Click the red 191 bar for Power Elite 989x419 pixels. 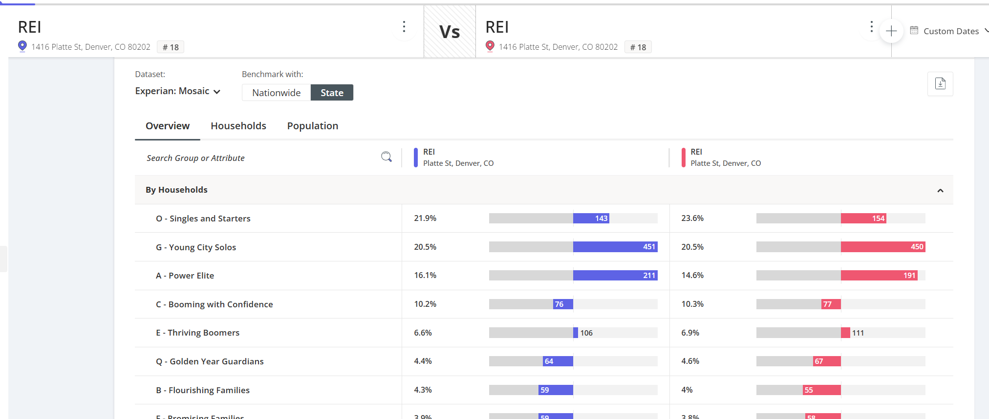879,276
